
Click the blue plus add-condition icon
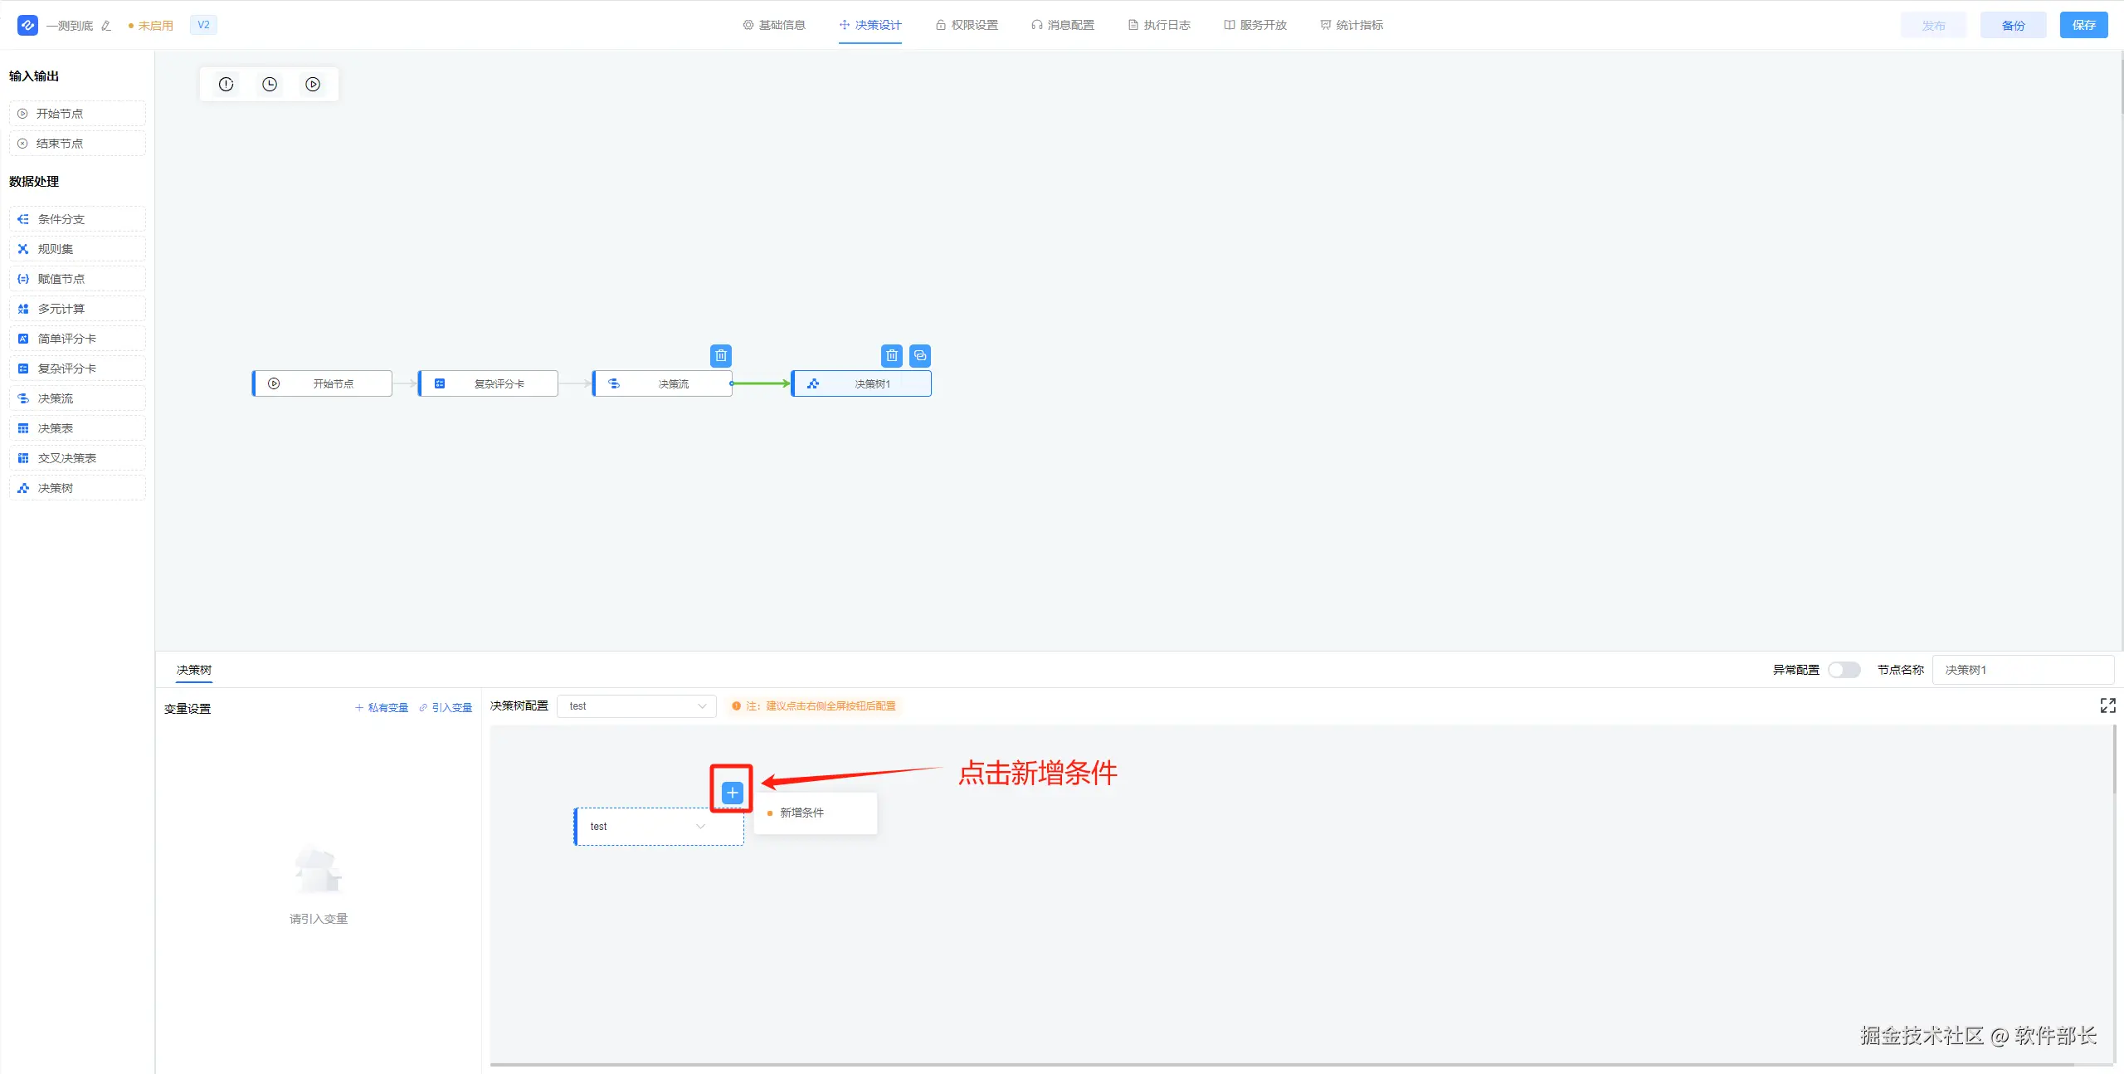[732, 793]
